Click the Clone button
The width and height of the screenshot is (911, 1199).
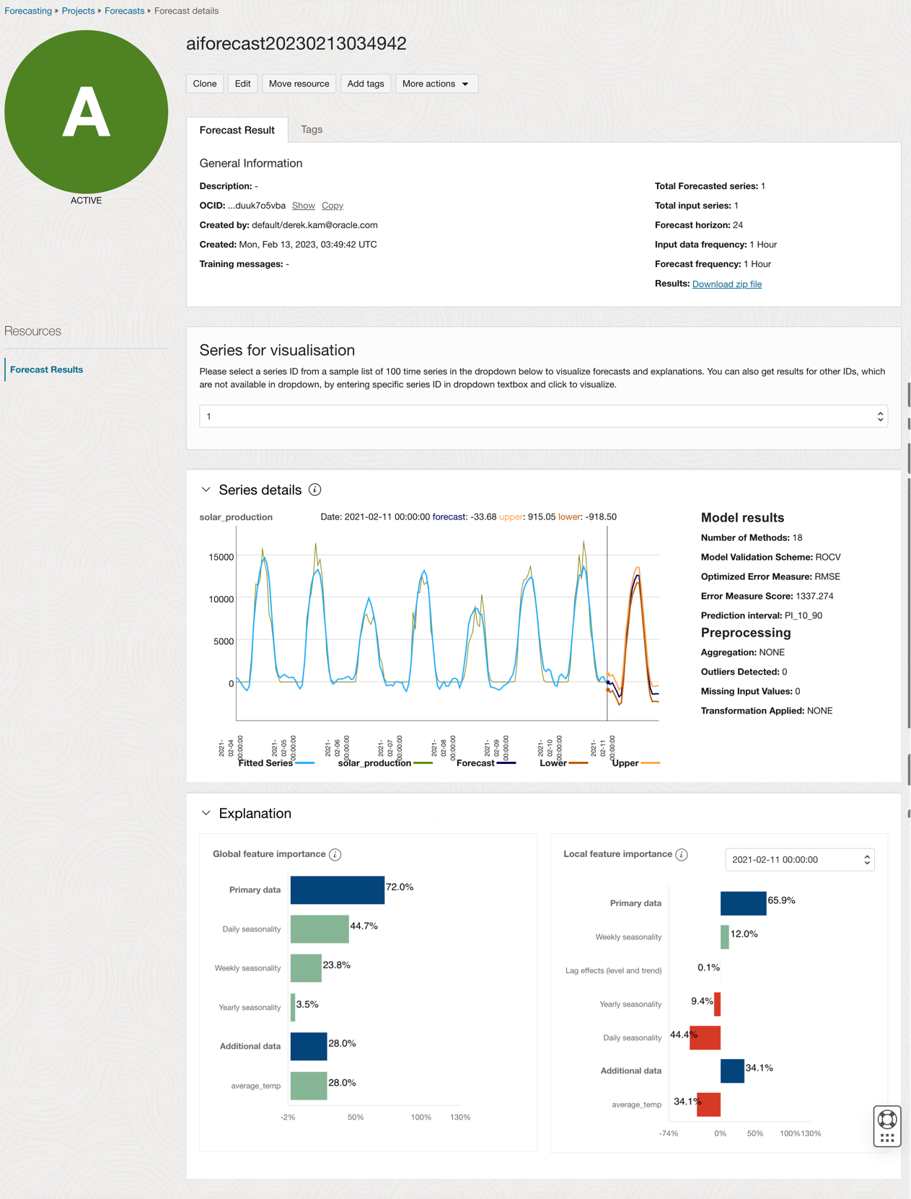click(x=205, y=84)
